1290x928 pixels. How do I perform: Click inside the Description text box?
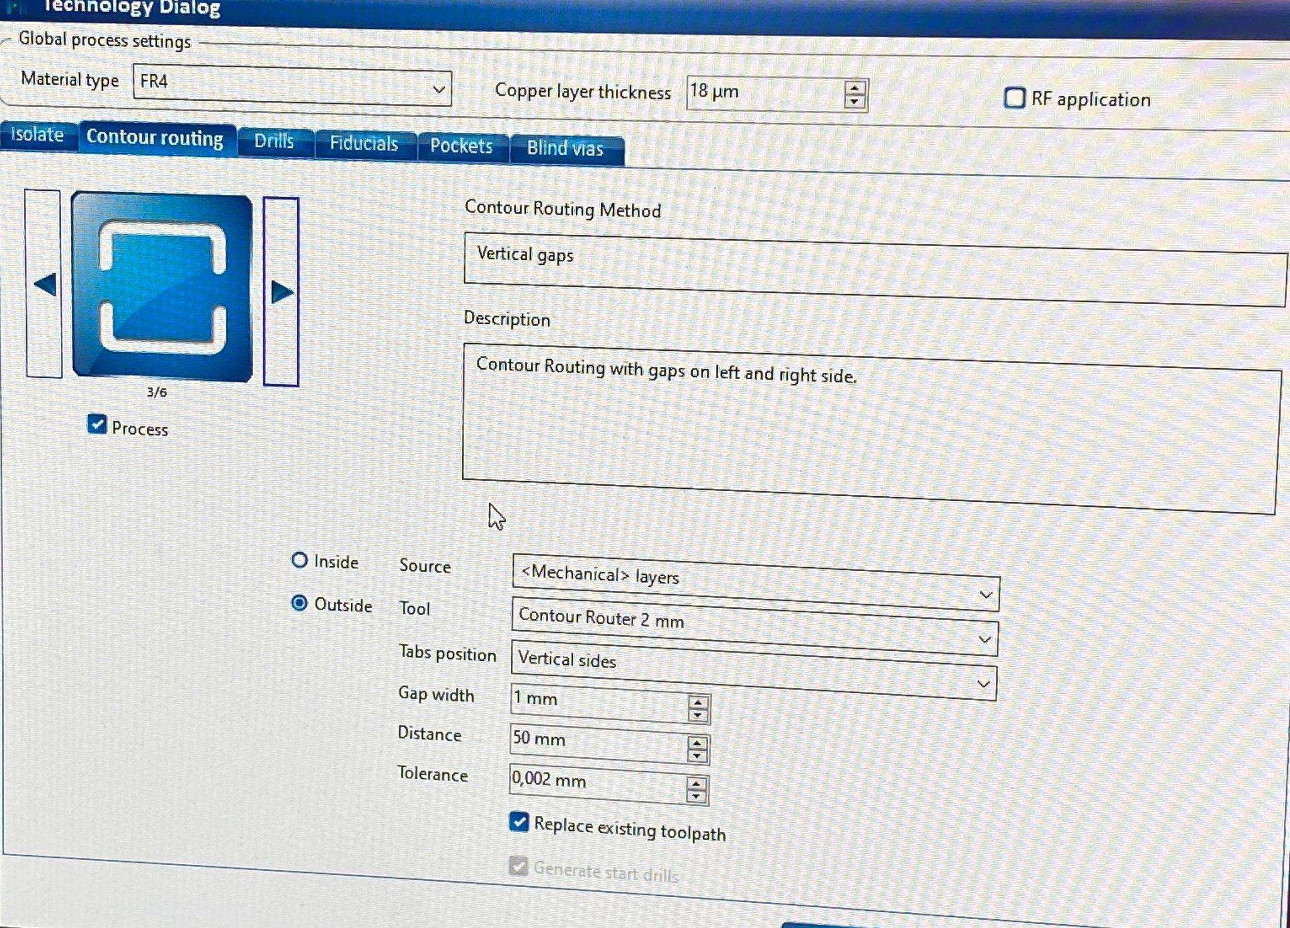871,428
